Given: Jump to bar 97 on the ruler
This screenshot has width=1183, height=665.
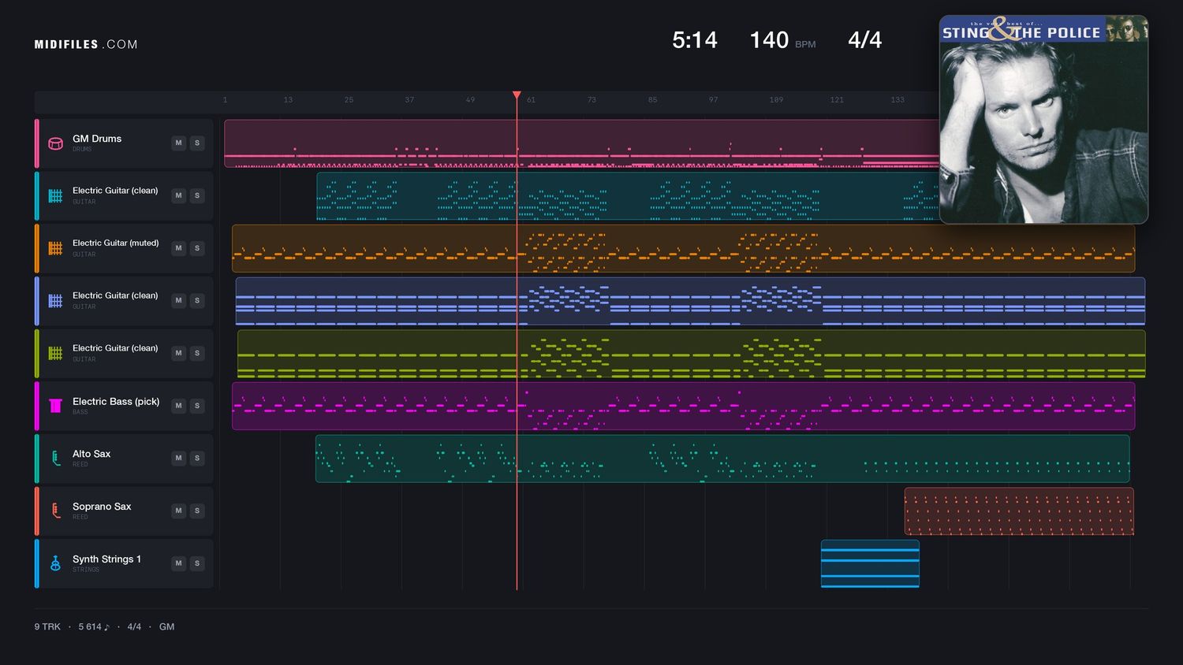Looking at the screenshot, I should (713, 100).
